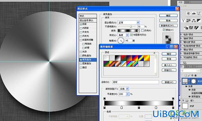Viewport: 202px width, 121px height.
Task: Enable the 内阴影 inner shadow checkbox
Action: pos(81,28)
